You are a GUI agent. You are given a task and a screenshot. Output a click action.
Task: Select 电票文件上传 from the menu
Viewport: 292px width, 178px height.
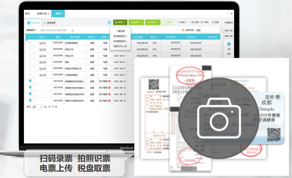click(x=120, y=46)
